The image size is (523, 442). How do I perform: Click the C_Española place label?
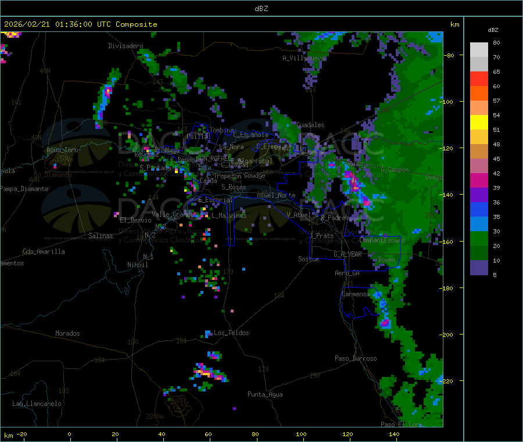coord(250,135)
